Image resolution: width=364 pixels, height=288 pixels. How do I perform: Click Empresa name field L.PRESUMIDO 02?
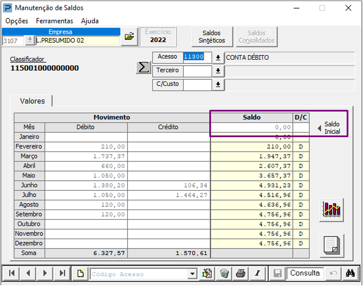pyautogui.click(x=78, y=40)
